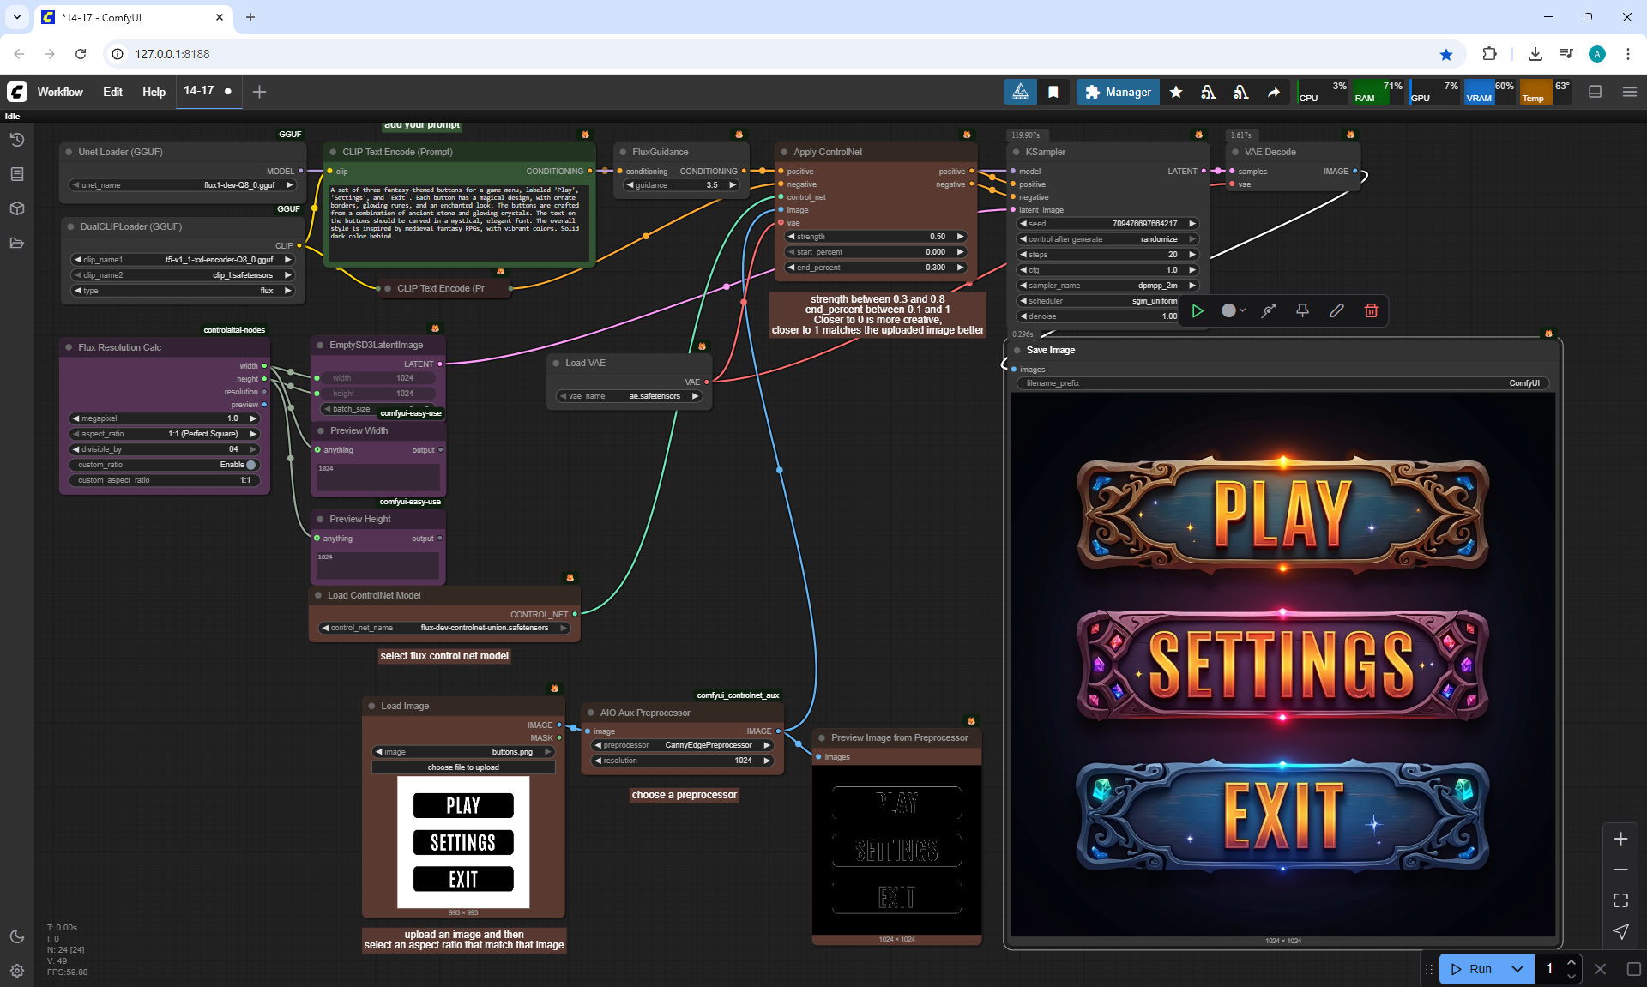Toggle dark theme moon icon
The height and width of the screenshot is (987, 1647).
click(17, 936)
